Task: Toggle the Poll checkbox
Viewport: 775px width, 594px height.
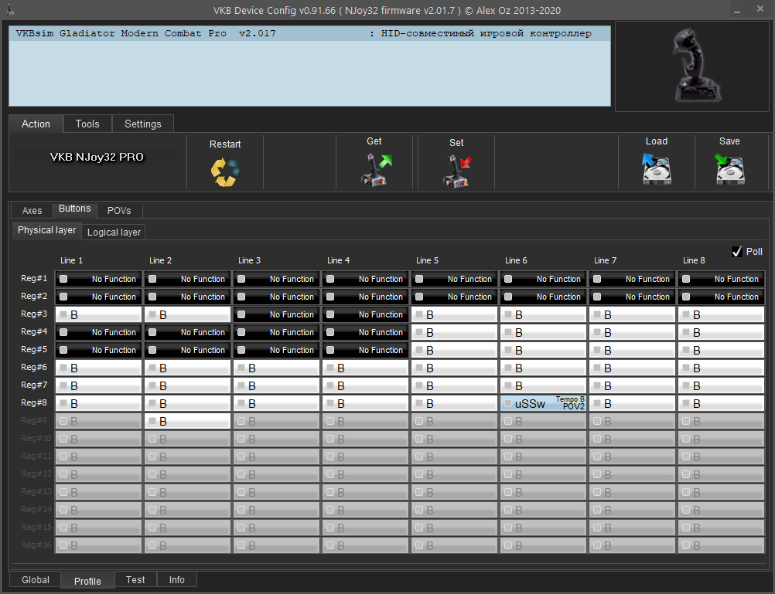Action: coord(737,252)
